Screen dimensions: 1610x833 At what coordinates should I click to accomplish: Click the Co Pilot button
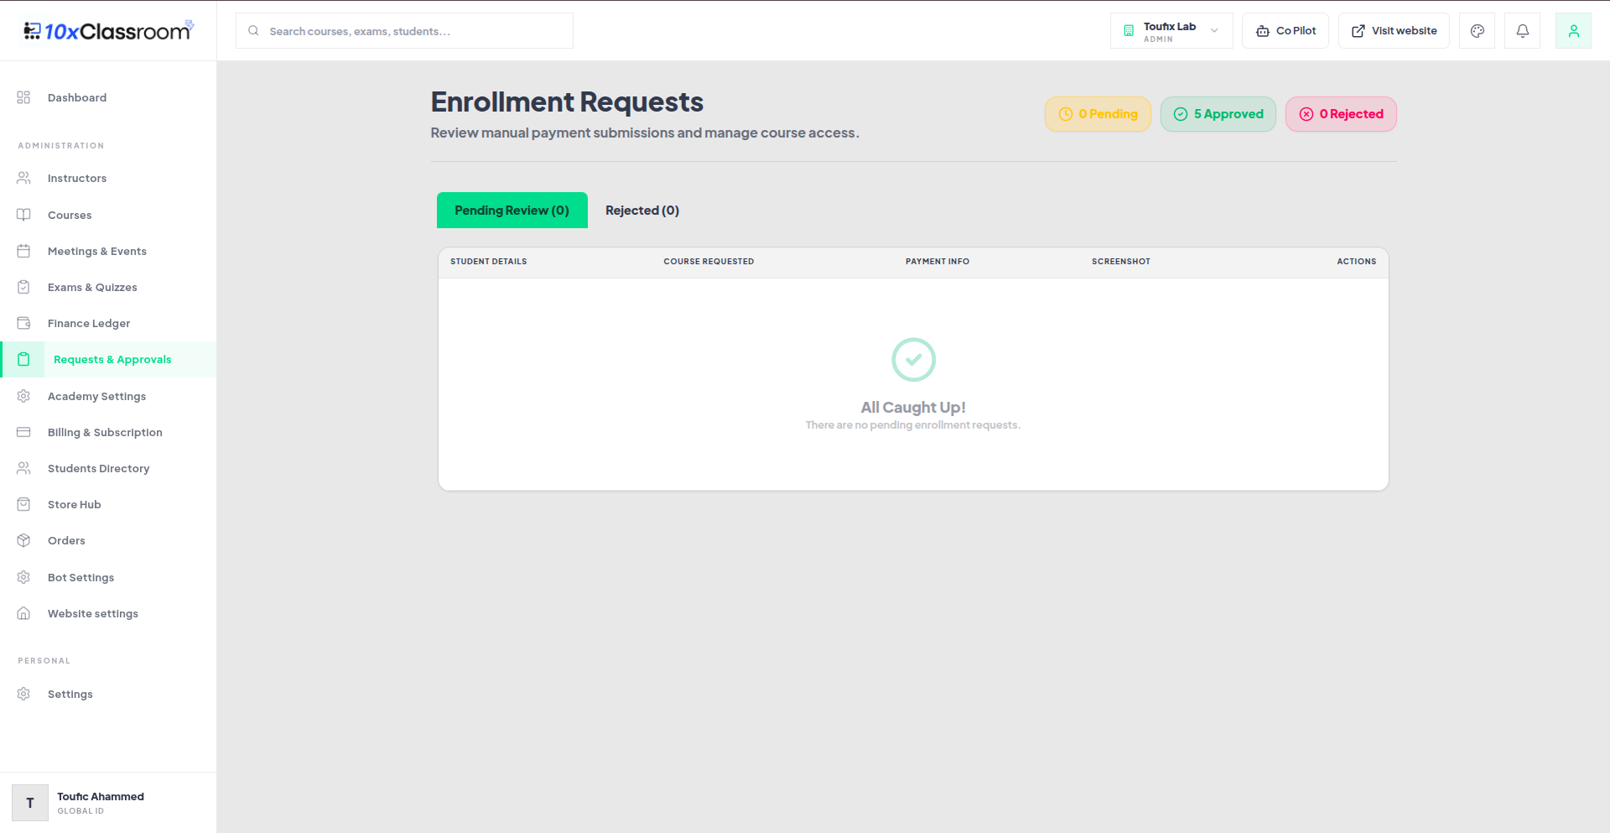(1285, 31)
